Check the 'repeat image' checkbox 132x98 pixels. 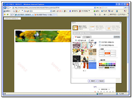click(100, 45)
